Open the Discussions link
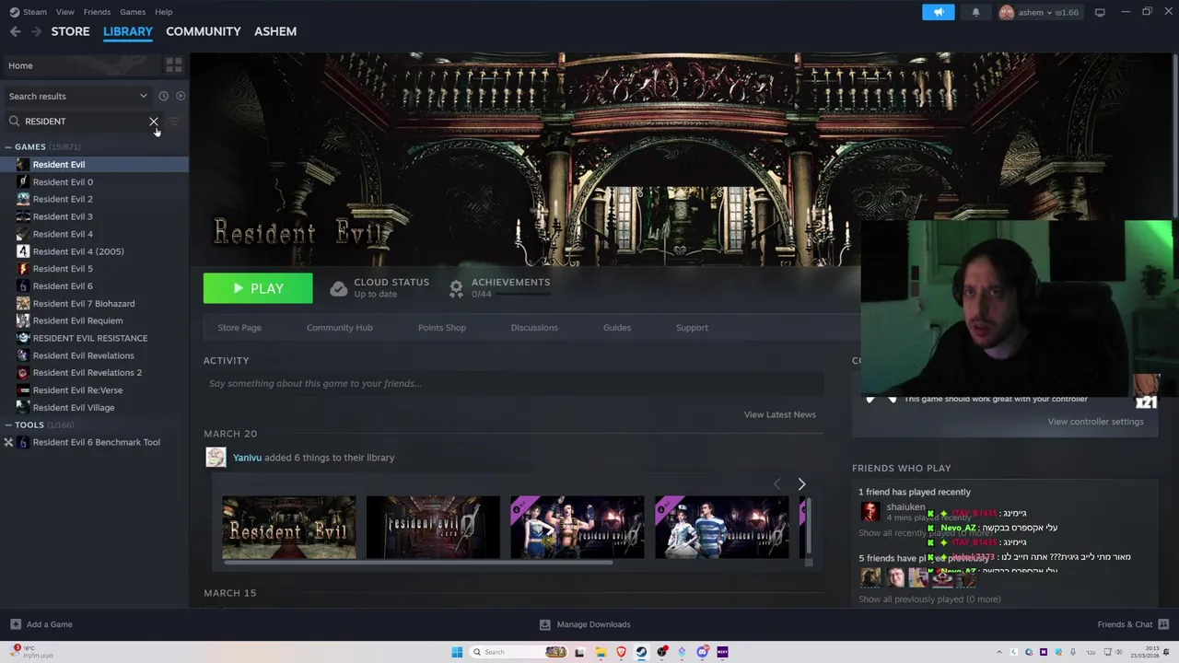Viewport: 1179px width, 663px height. [x=534, y=328]
